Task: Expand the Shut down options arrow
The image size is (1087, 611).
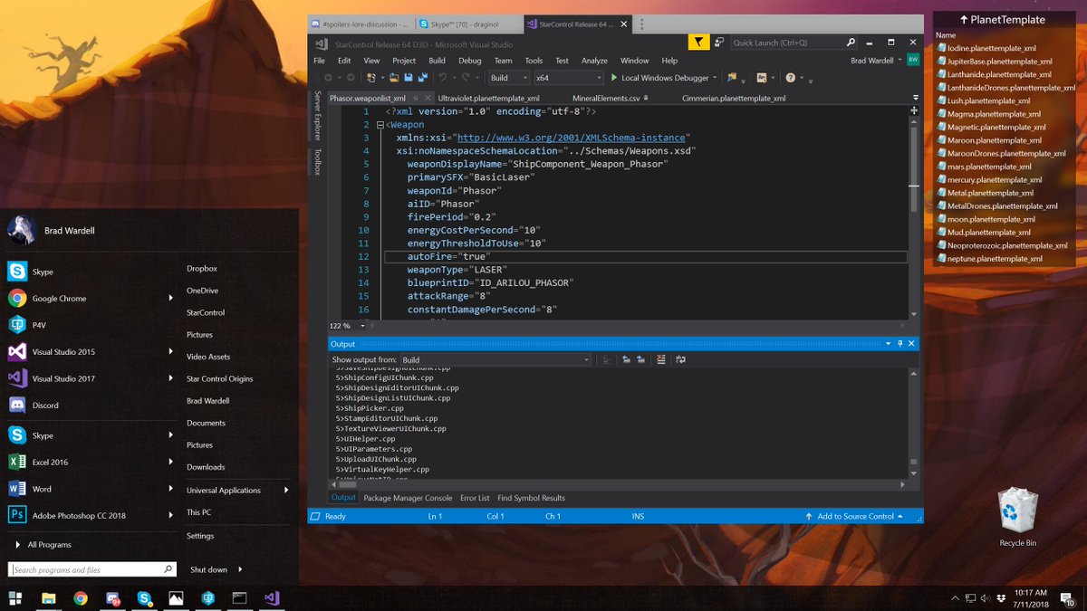Action: point(240,569)
